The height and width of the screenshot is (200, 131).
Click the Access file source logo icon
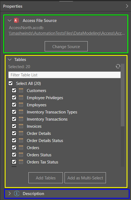17,20
